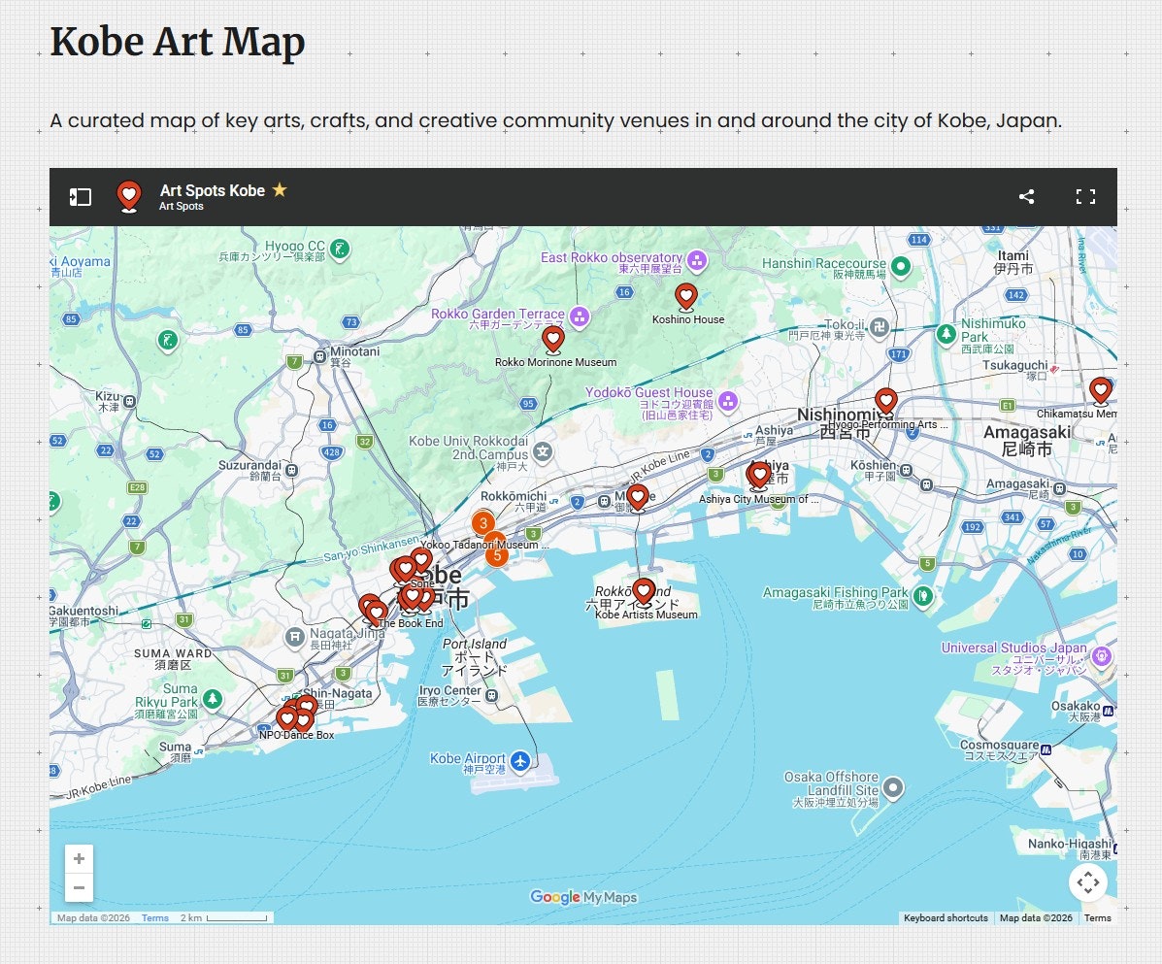Click the Nishinomiya city label
1162x964 pixels.
click(x=845, y=415)
